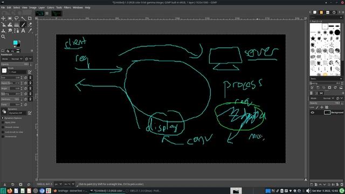Click the star brush thumbnail

pyautogui.click(x=313, y=38)
